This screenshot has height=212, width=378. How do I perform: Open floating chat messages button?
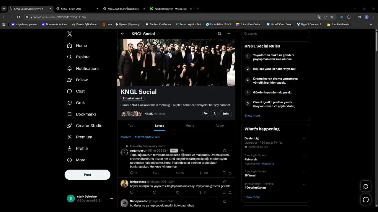tap(366, 200)
